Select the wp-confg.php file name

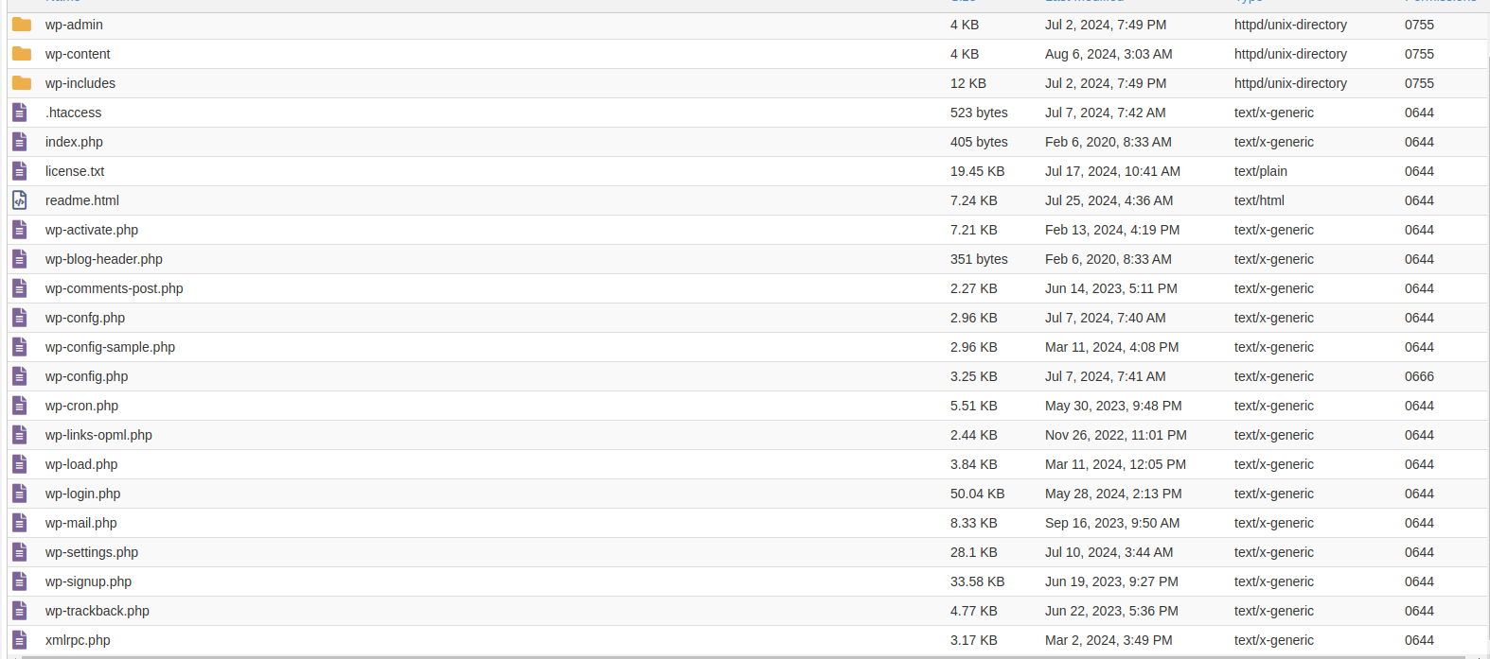point(85,318)
